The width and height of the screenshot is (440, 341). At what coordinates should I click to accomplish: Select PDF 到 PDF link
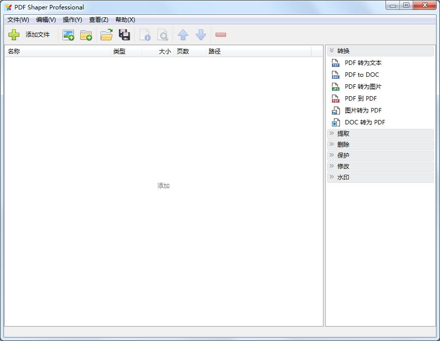361,99
